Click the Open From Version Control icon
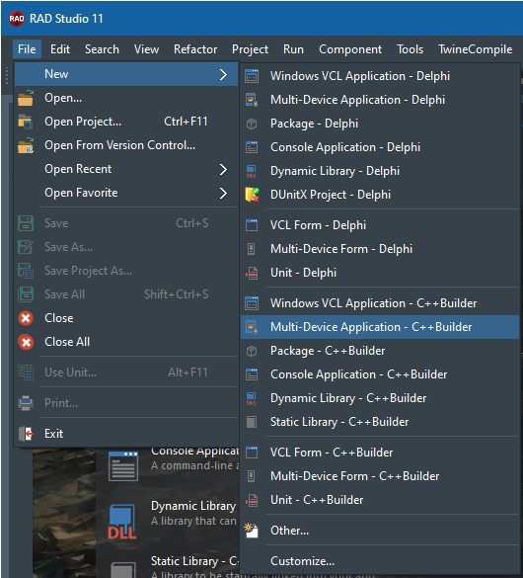This screenshot has height=578, width=523. (26, 145)
